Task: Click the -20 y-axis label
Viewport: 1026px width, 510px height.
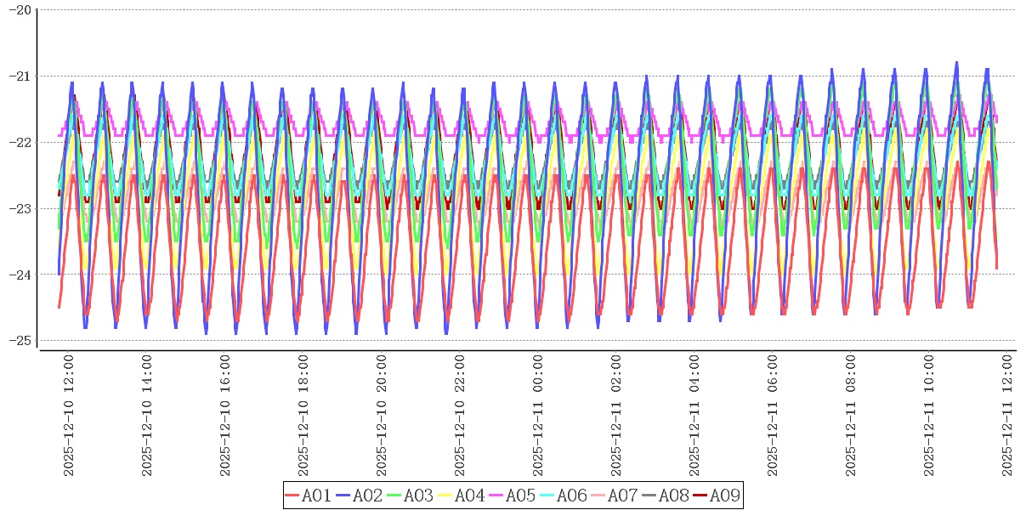Action: tap(20, 10)
